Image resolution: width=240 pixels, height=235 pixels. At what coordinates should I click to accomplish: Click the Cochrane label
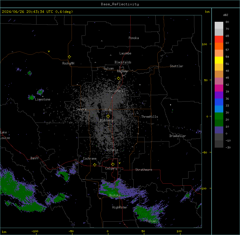[x=90, y=159]
